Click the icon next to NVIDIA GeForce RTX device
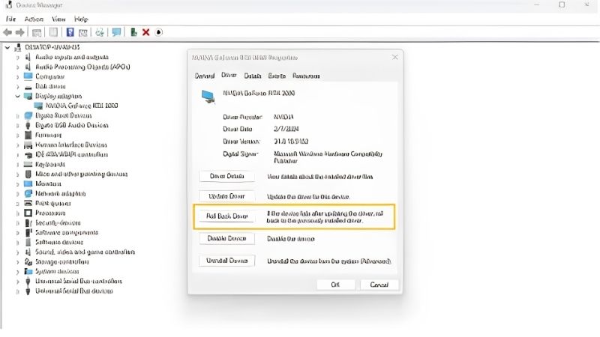Viewport: 600px width, 337px height. pyautogui.click(x=38, y=106)
